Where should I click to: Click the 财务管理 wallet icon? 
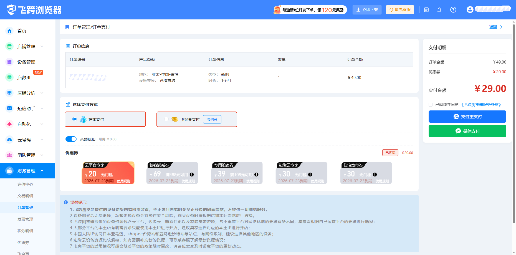tap(9, 171)
